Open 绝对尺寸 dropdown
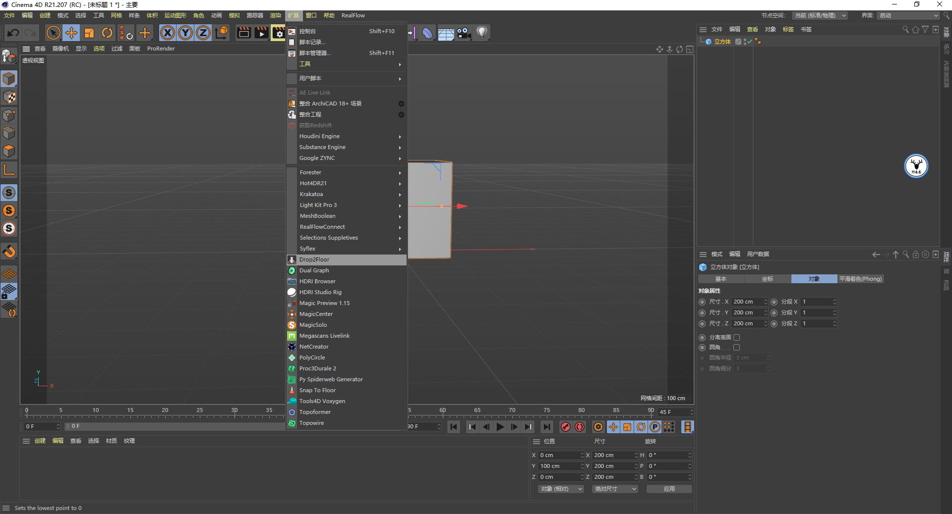 click(x=615, y=489)
